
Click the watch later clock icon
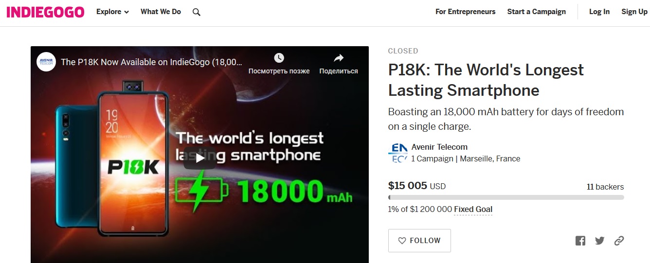[x=279, y=58]
